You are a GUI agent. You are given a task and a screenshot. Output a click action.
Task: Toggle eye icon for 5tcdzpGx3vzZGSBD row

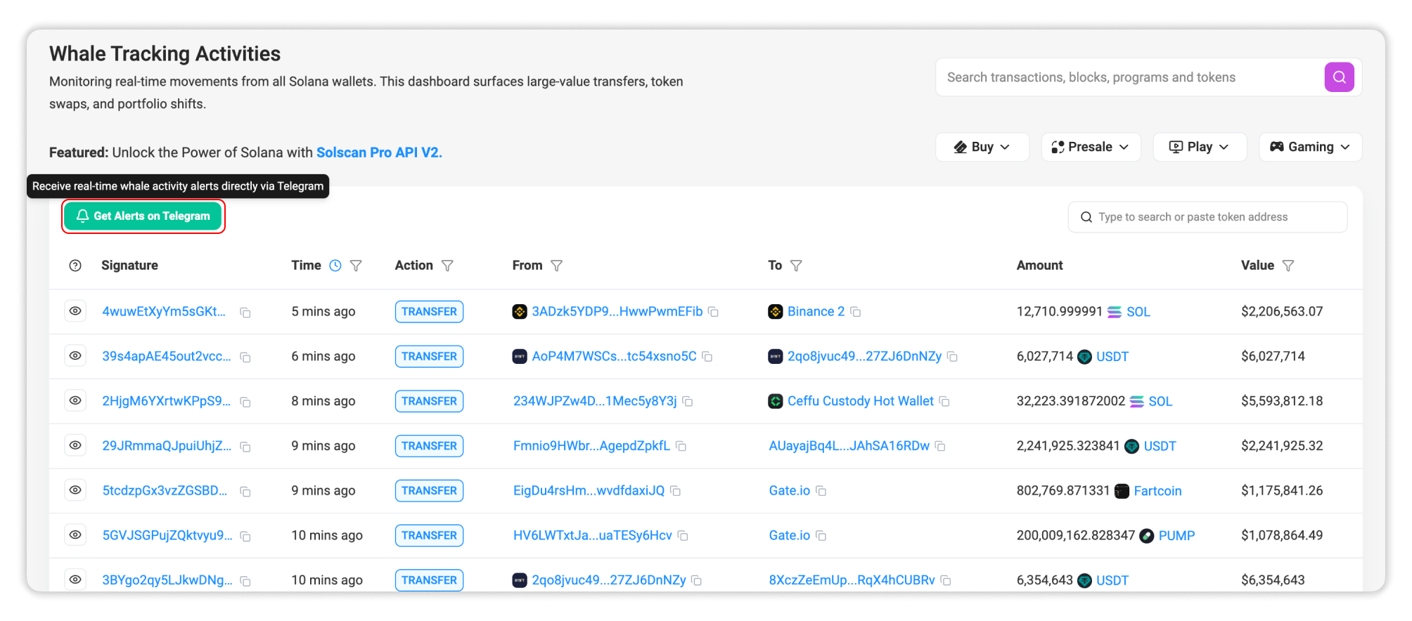tap(75, 490)
